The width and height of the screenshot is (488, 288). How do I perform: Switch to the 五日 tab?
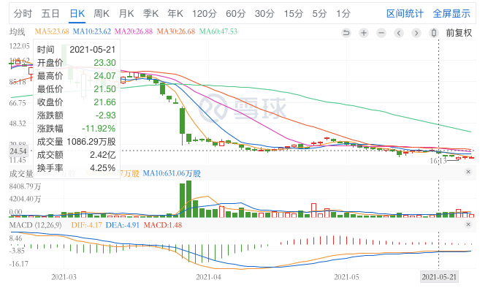pyautogui.click(x=50, y=14)
